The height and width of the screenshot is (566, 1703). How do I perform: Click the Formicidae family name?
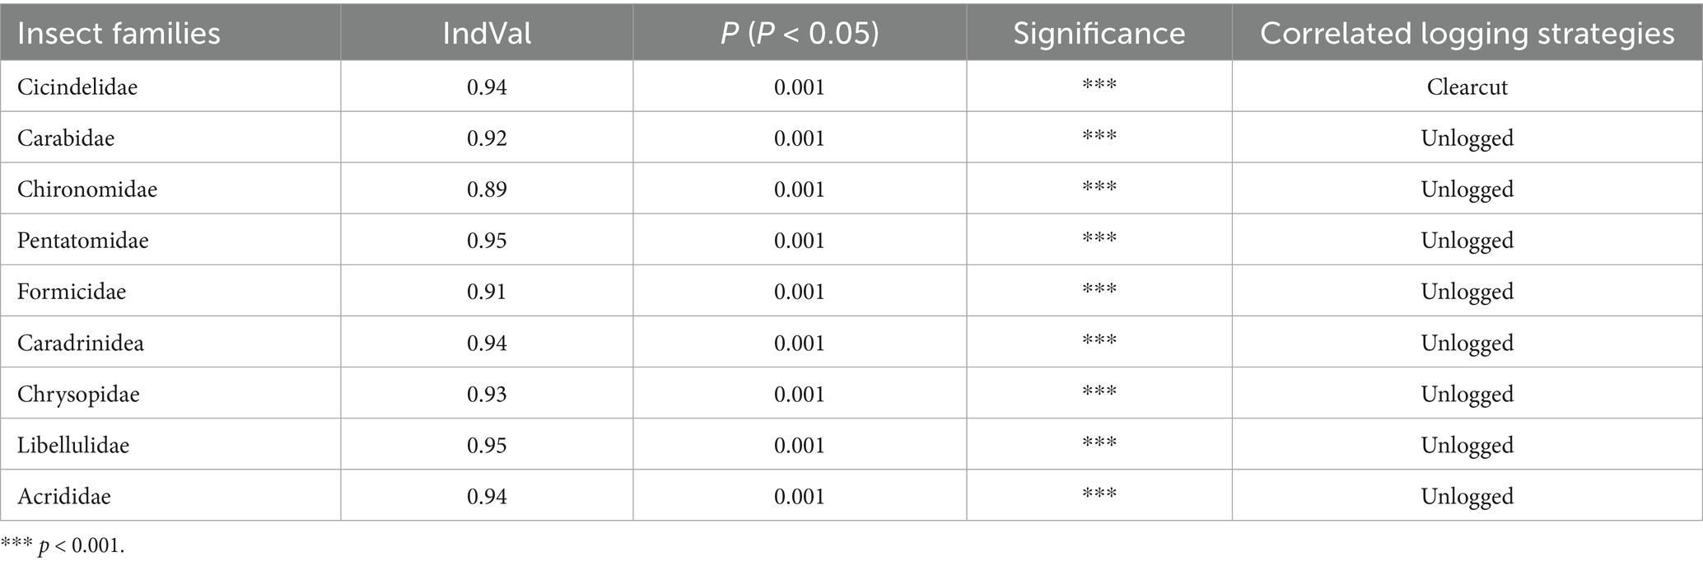[x=72, y=292]
